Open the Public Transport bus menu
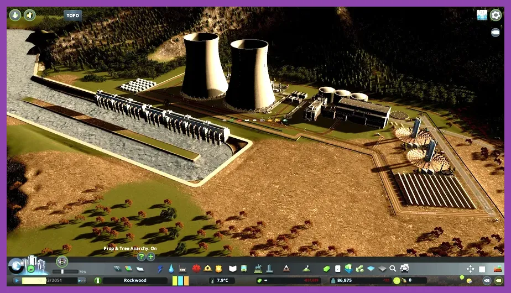Viewport: 511px width, 293px height. click(244, 269)
